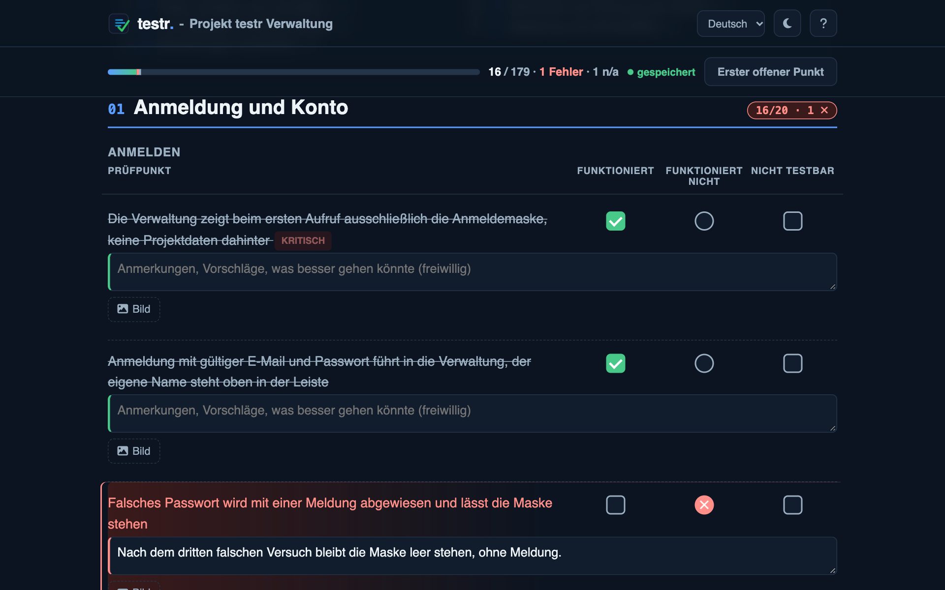
Task: Check Funktioniert for gültiger E-Mail item
Action: 615,363
